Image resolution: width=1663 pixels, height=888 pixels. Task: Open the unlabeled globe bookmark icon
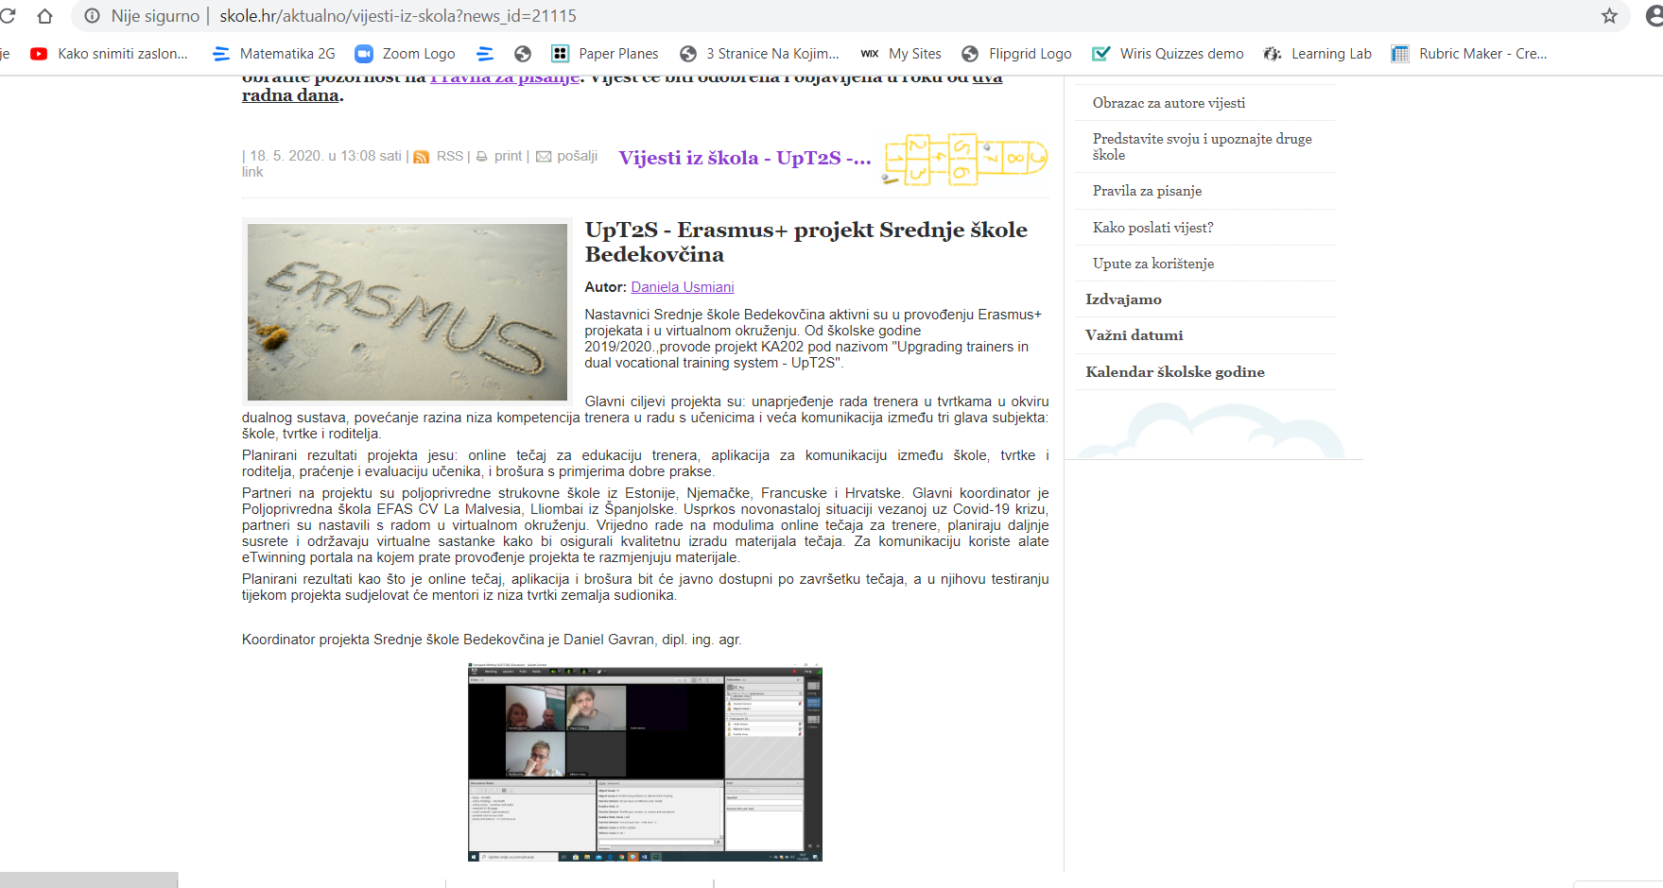click(523, 54)
